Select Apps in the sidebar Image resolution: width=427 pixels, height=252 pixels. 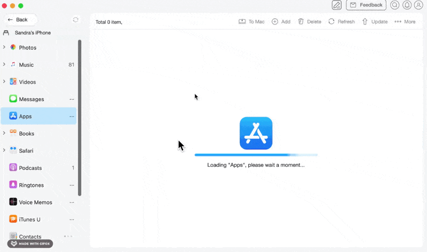38,116
